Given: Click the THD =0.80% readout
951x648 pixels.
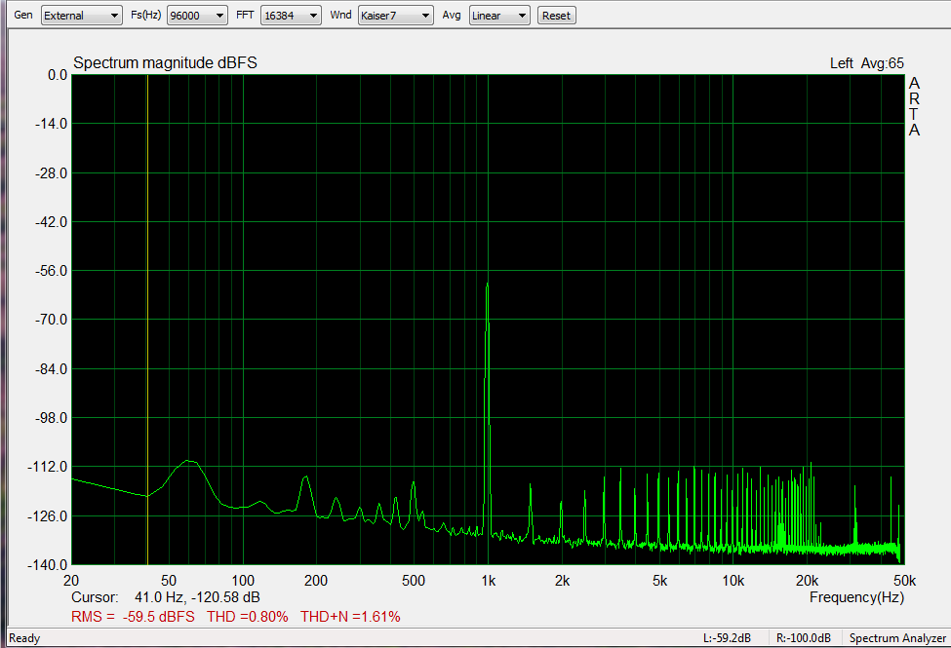Looking at the screenshot, I should tap(248, 617).
